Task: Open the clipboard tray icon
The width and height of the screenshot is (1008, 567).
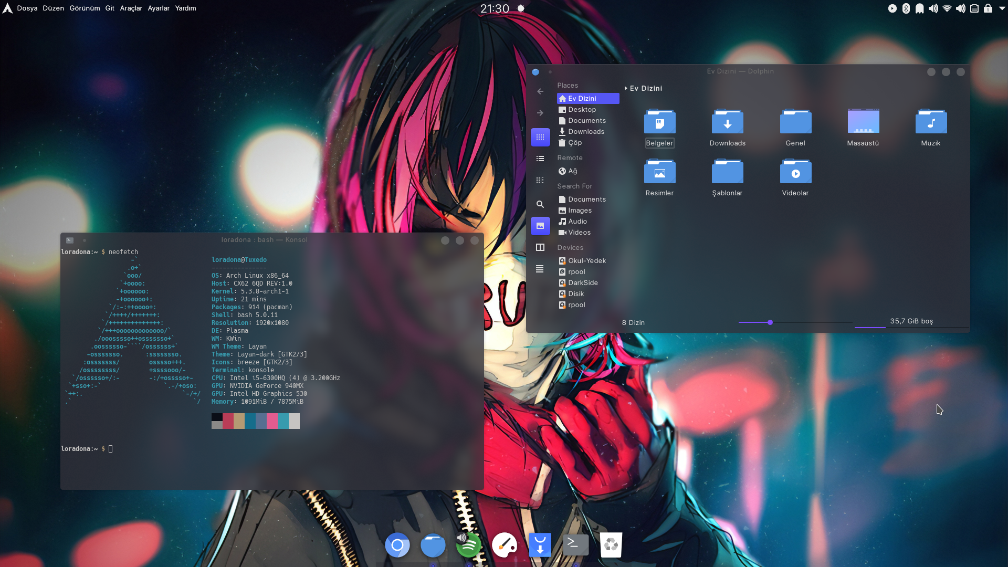Action: [974, 8]
